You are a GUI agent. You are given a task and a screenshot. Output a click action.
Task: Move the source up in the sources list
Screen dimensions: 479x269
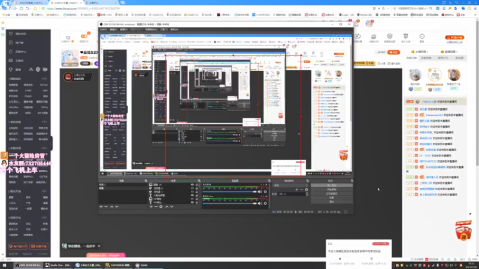click(167, 207)
